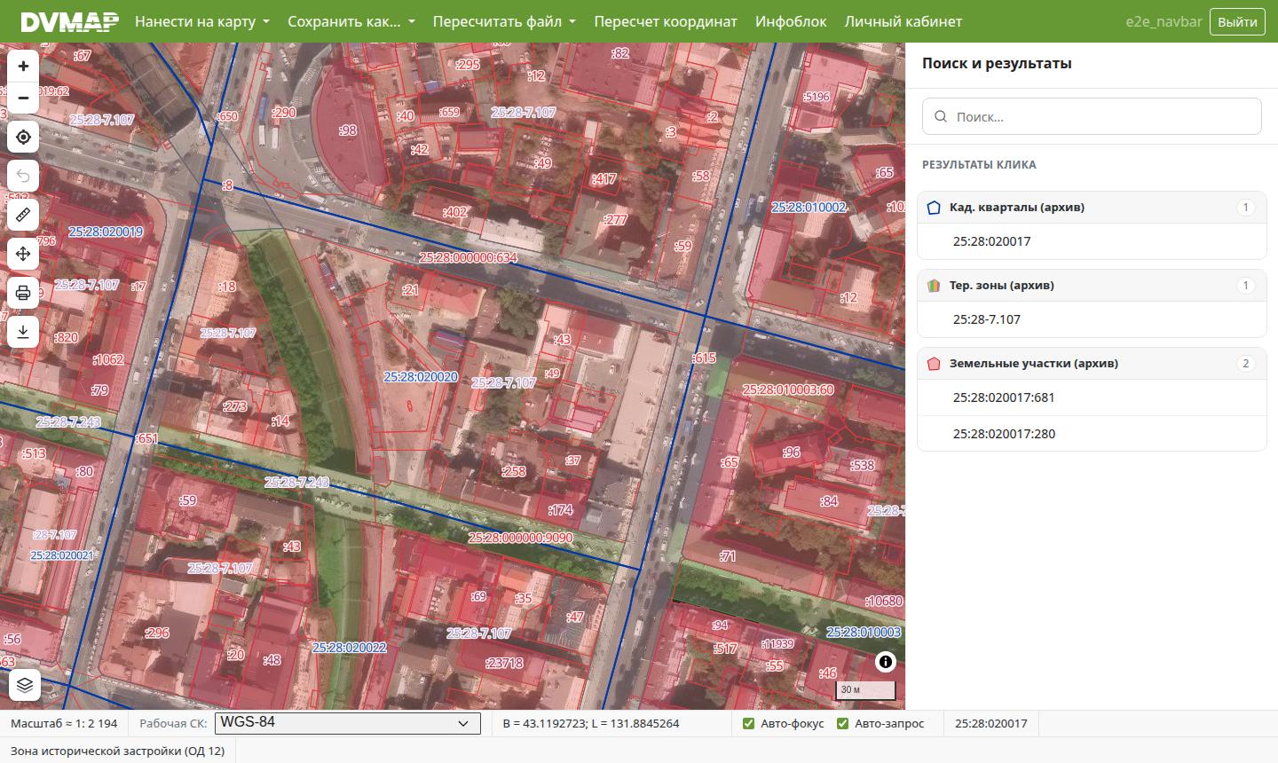The image size is (1278, 763).
Task: Click the cadastral quarters pentagon icon
Action: point(934,208)
